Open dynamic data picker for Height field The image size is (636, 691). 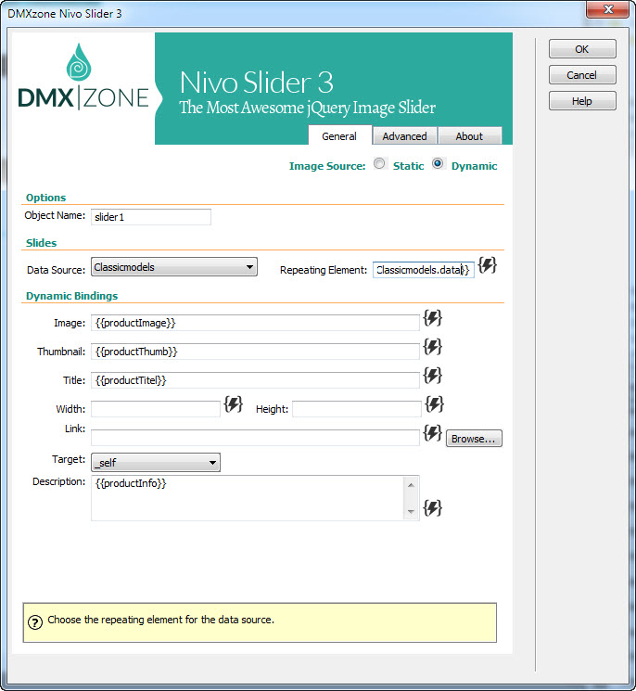(x=434, y=404)
